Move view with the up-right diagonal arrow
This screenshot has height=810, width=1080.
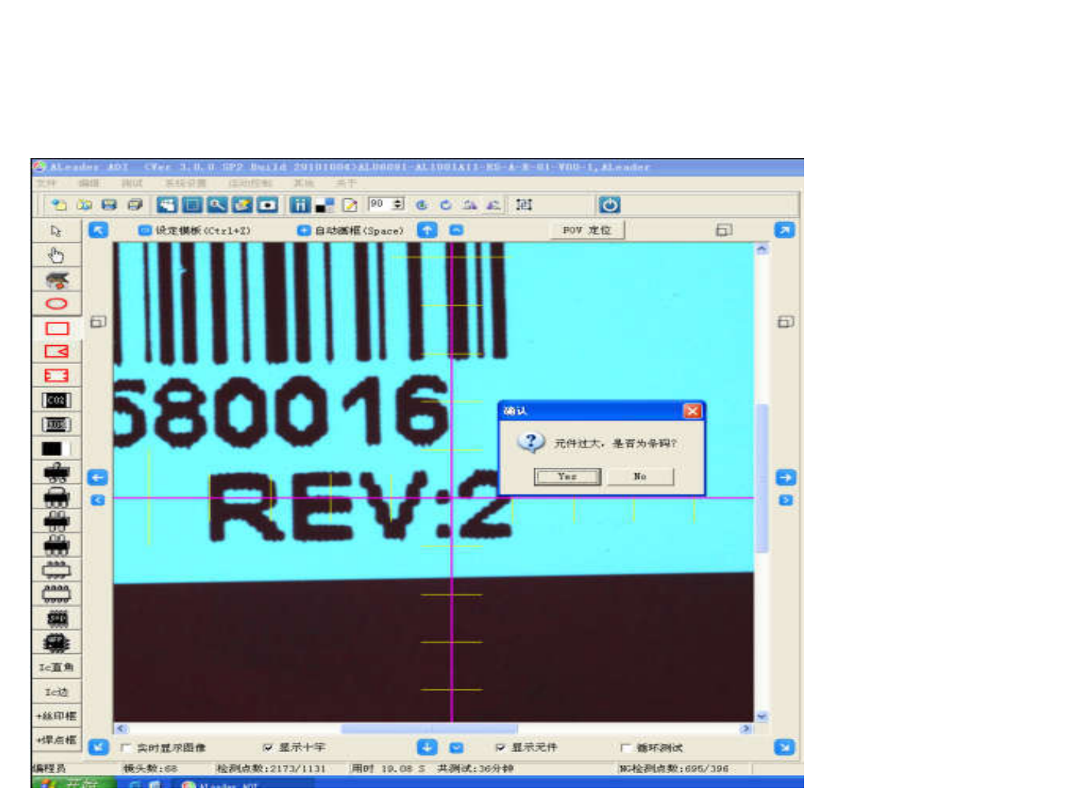tap(785, 230)
